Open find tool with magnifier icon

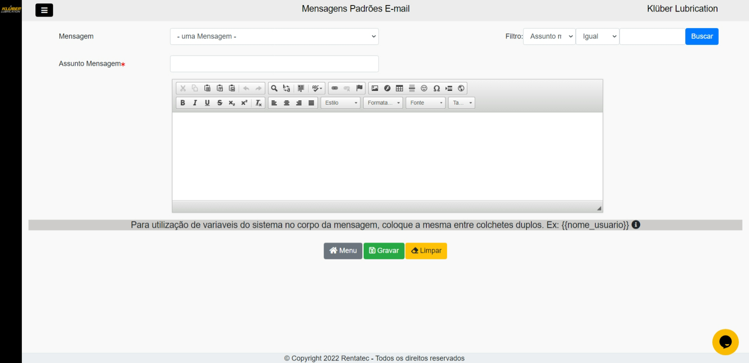(274, 88)
